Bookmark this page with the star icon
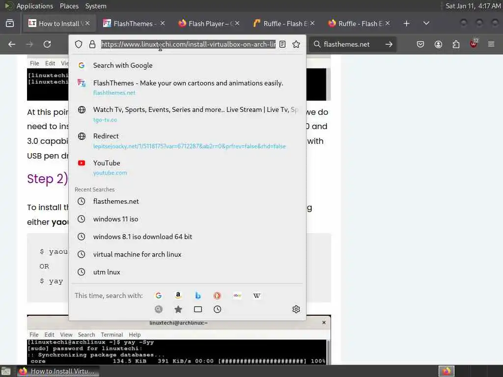This screenshot has width=503, height=377. click(296, 44)
